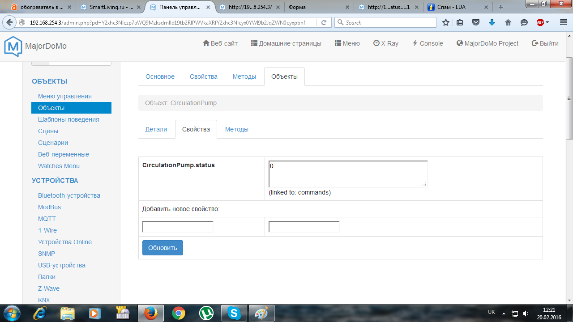Open Меню управления in sidebar
This screenshot has height=322, width=573.
[65, 96]
